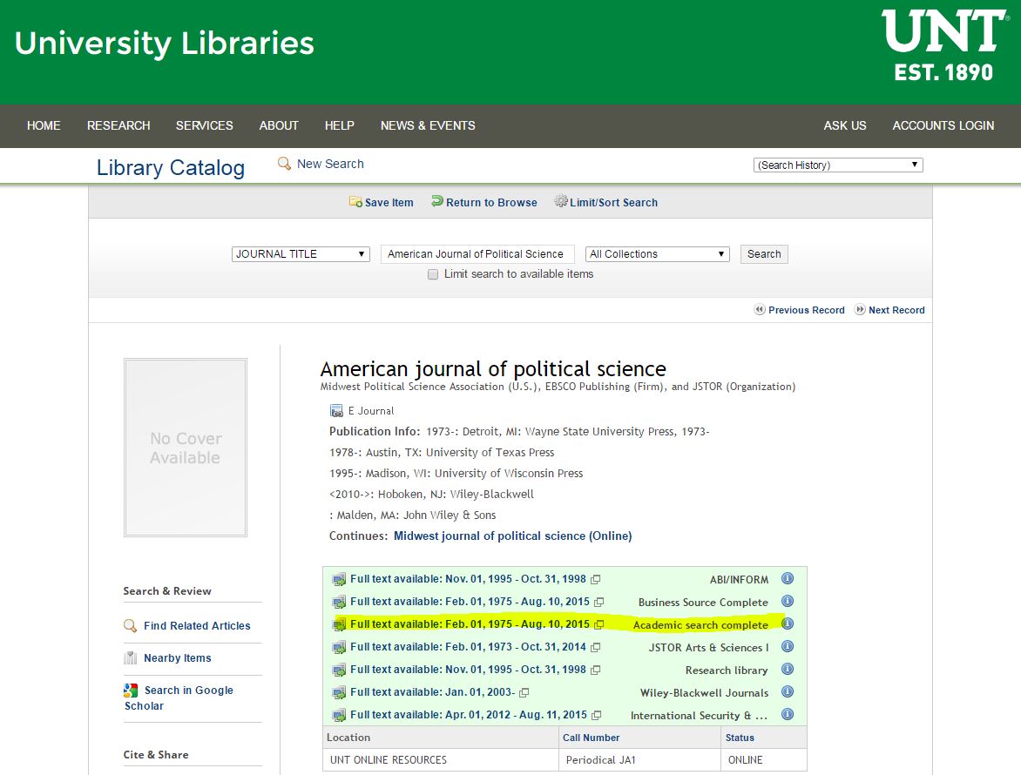Click the University Libraries header title

coord(164,43)
